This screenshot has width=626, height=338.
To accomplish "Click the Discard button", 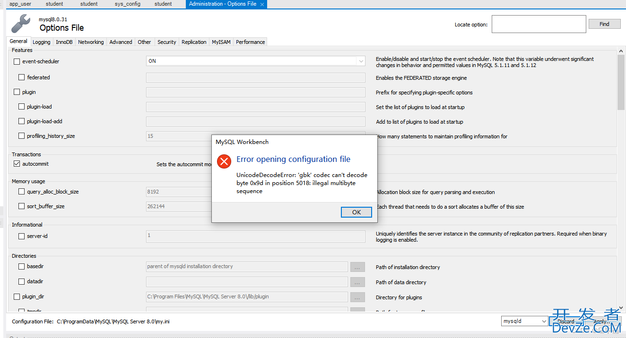I will coord(565,321).
